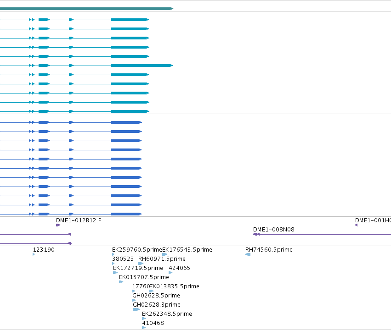Click the arrow glyph beneath 410468
The width and height of the screenshot is (391, 330).
pyautogui.click(x=144, y=328)
